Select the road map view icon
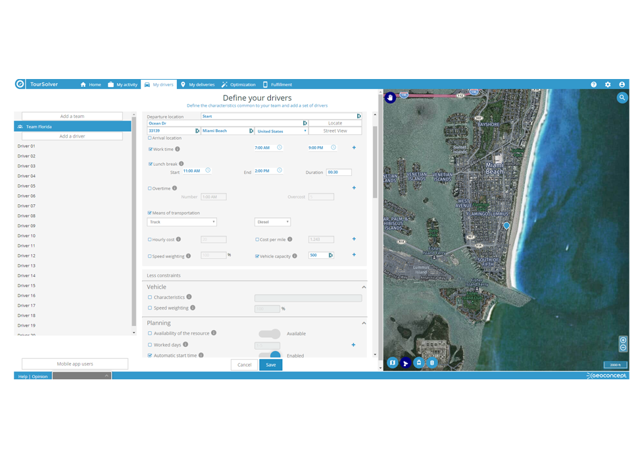Image resolution: width=638 pixels, height=461 pixels. [392, 362]
